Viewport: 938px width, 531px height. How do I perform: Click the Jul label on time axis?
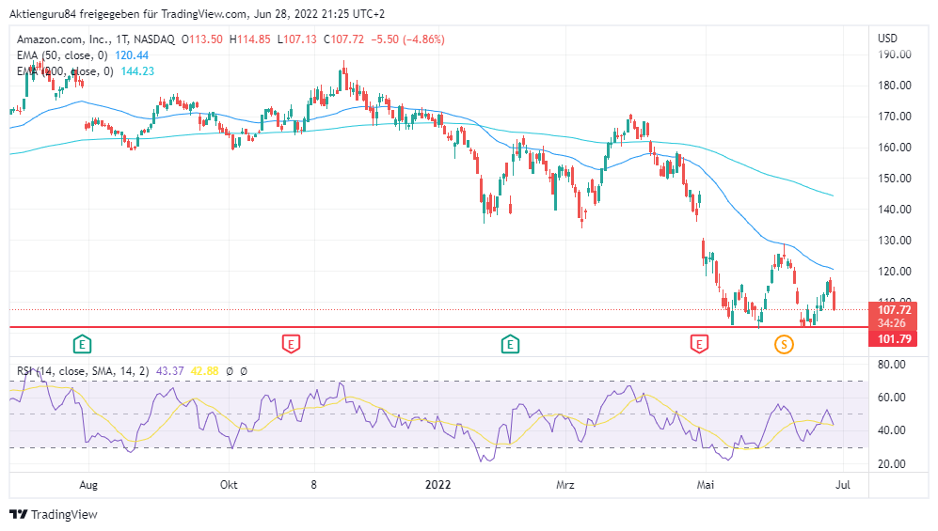(x=842, y=485)
